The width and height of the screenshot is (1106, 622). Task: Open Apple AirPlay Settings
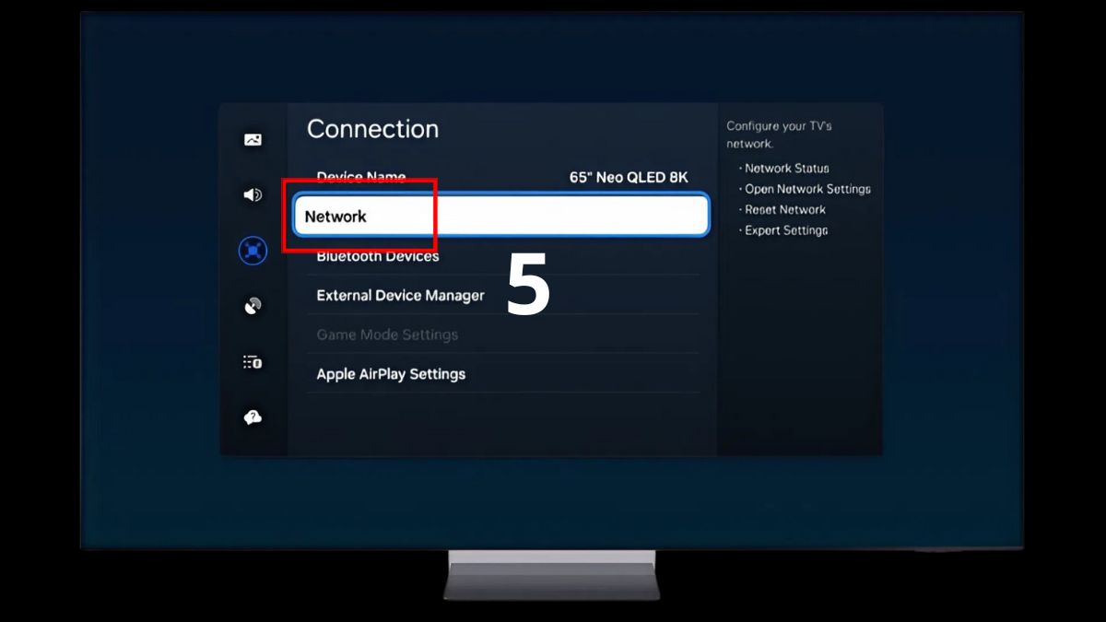click(503, 374)
